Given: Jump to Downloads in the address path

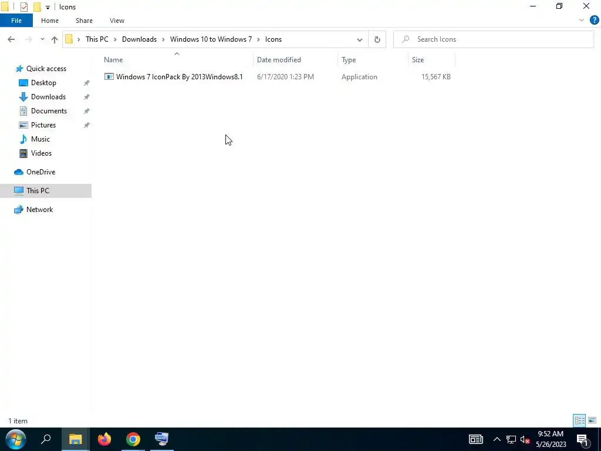Looking at the screenshot, I should (139, 39).
